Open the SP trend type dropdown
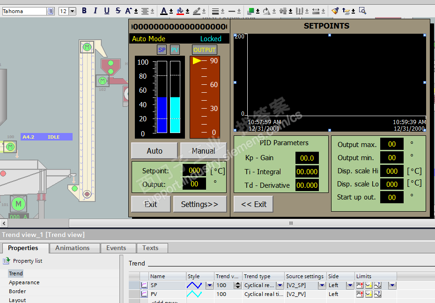The width and height of the screenshot is (435, 303). [280, 285]
